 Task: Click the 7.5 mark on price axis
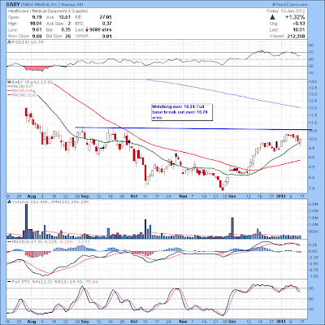click(x=312, y=188)
